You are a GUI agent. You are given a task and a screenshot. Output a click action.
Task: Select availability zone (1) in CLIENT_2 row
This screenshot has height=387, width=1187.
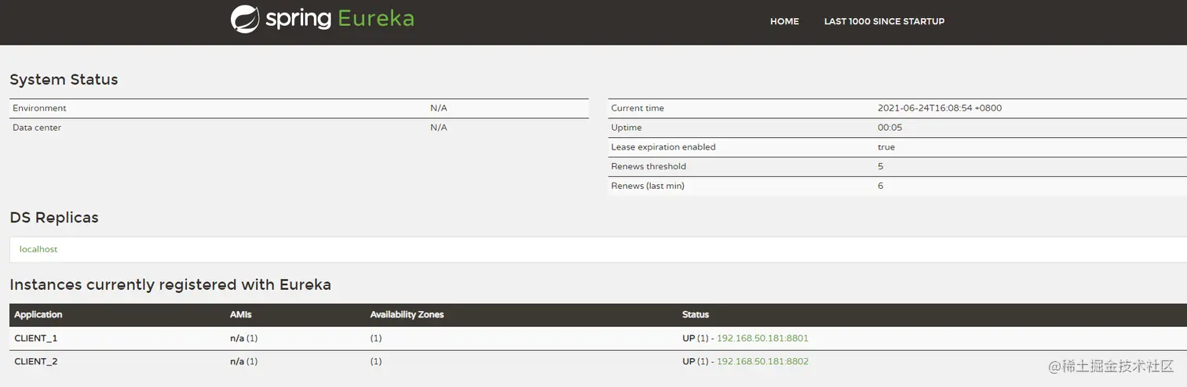click(x=376, y=362)
